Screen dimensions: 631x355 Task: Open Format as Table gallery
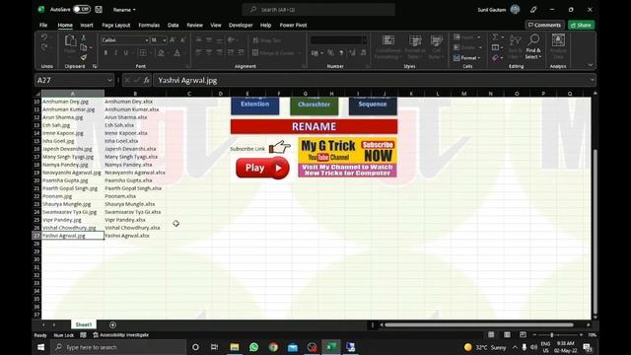tap(415, 46)
